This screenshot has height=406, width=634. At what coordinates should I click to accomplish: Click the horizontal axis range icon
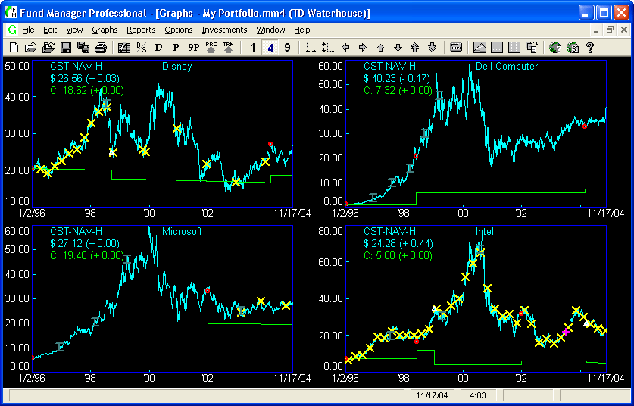[311, 48]
